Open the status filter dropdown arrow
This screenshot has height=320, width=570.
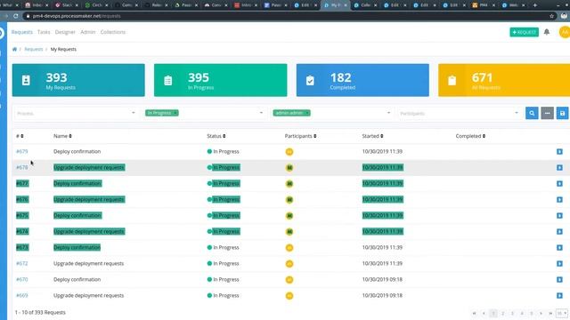261,113
